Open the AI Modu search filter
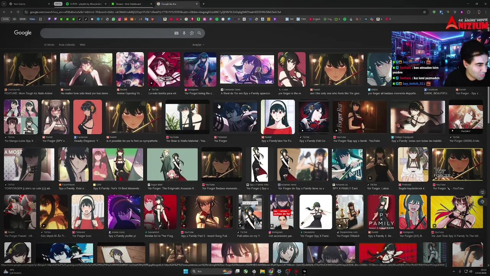Screen dimensions: 490x276 pyautogui.click(x=49, y=45)
